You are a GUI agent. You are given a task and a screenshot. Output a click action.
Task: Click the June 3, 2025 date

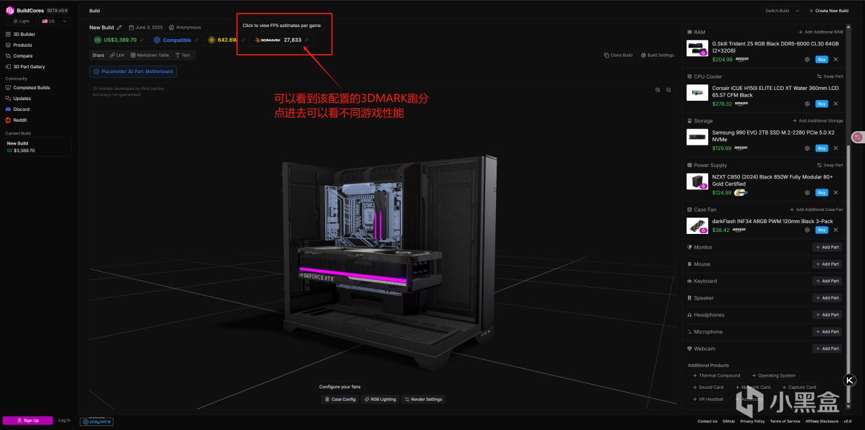pos(146,28)
